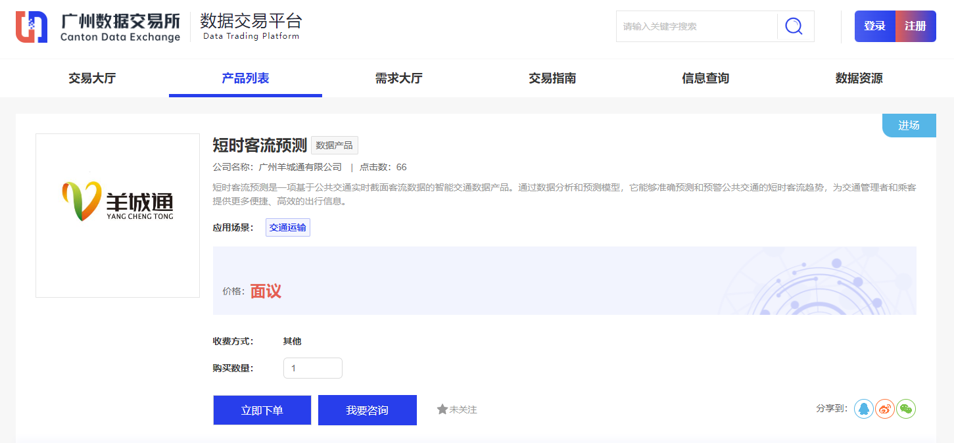Click the search magnifier icon
This screenshot has height=443, width=954.
click(794, 26)
